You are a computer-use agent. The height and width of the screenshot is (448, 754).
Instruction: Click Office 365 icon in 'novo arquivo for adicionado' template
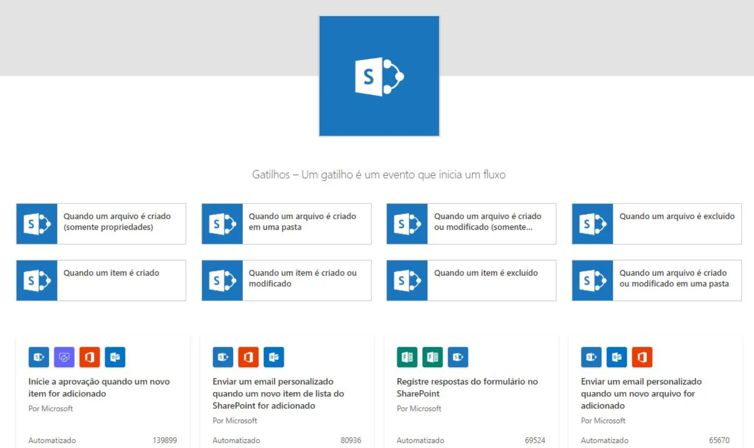pos(642,357)
